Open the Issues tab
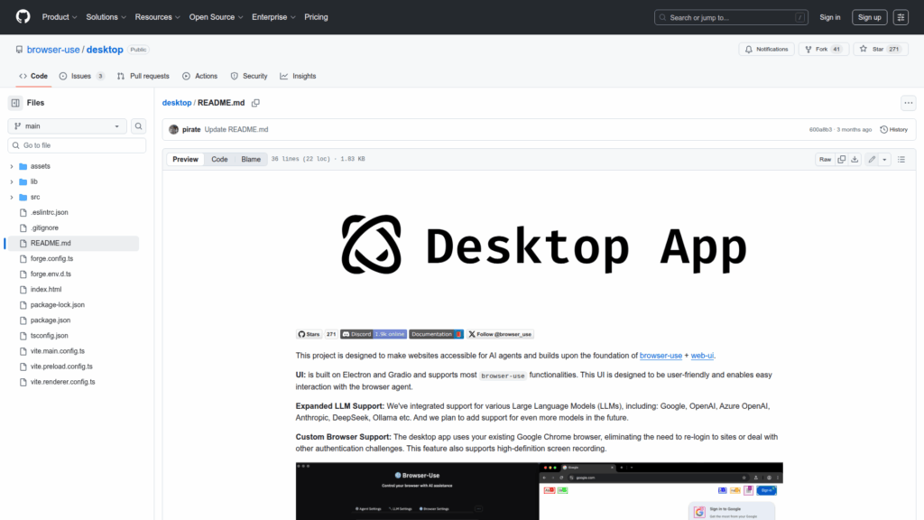 coord(81,76)
